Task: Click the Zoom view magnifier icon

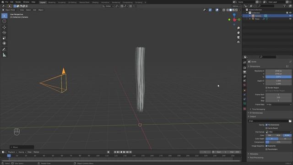Action: 238,28
